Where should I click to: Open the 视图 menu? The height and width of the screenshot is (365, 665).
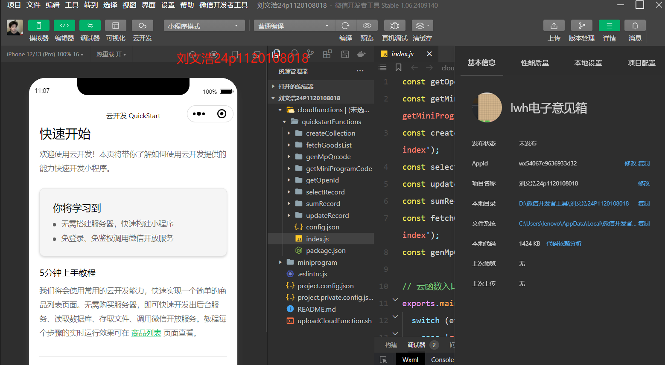coord(129,5)
